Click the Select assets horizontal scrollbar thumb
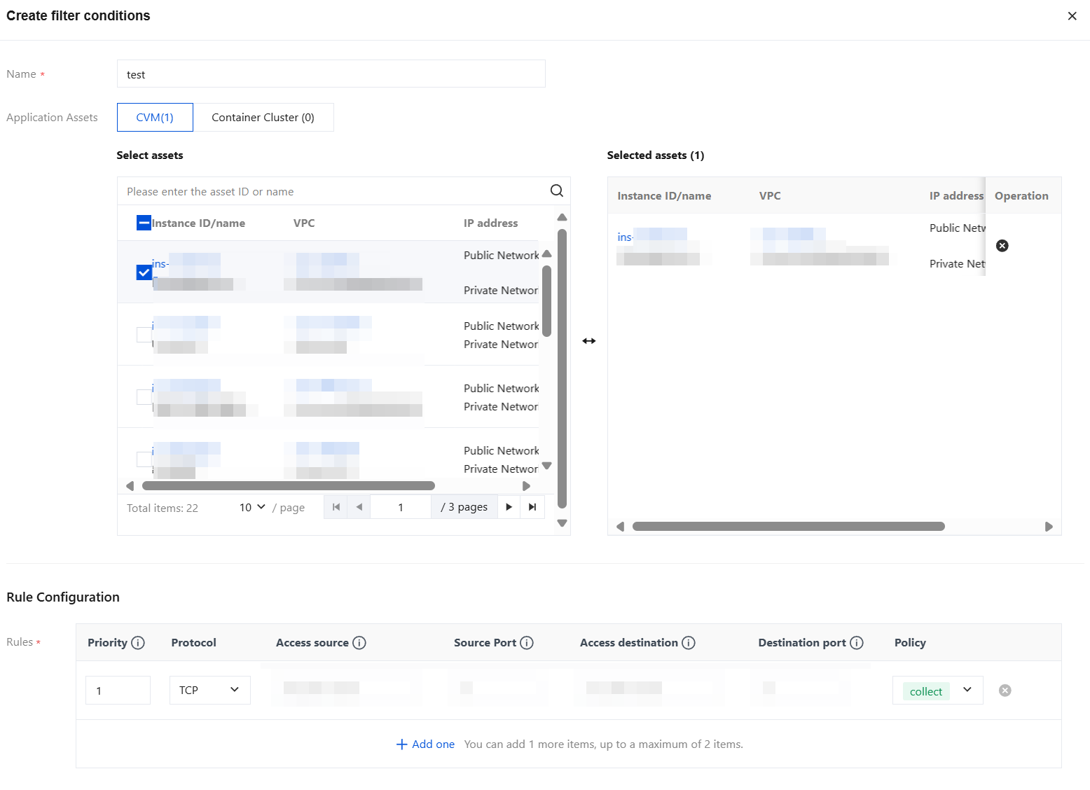The width and height of the screenshot is (1090, 790). pos(289,486)
